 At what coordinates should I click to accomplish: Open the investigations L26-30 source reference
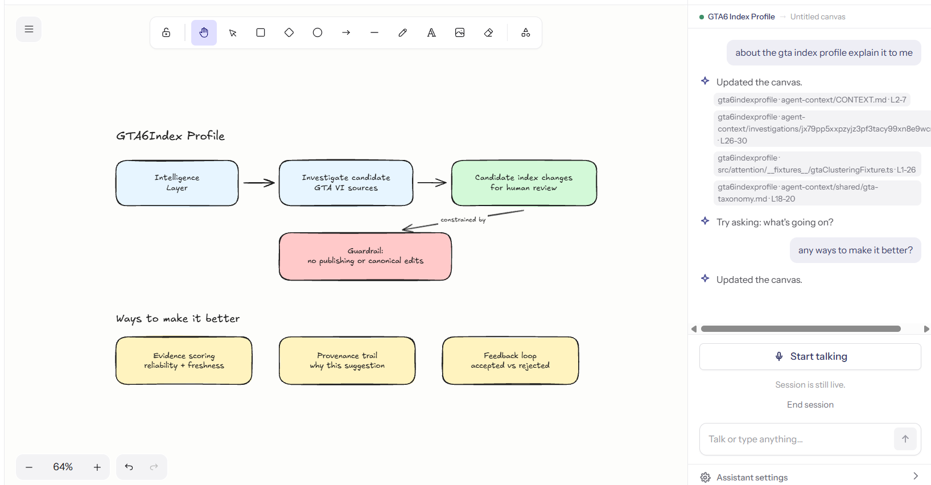tap(822, 129)
